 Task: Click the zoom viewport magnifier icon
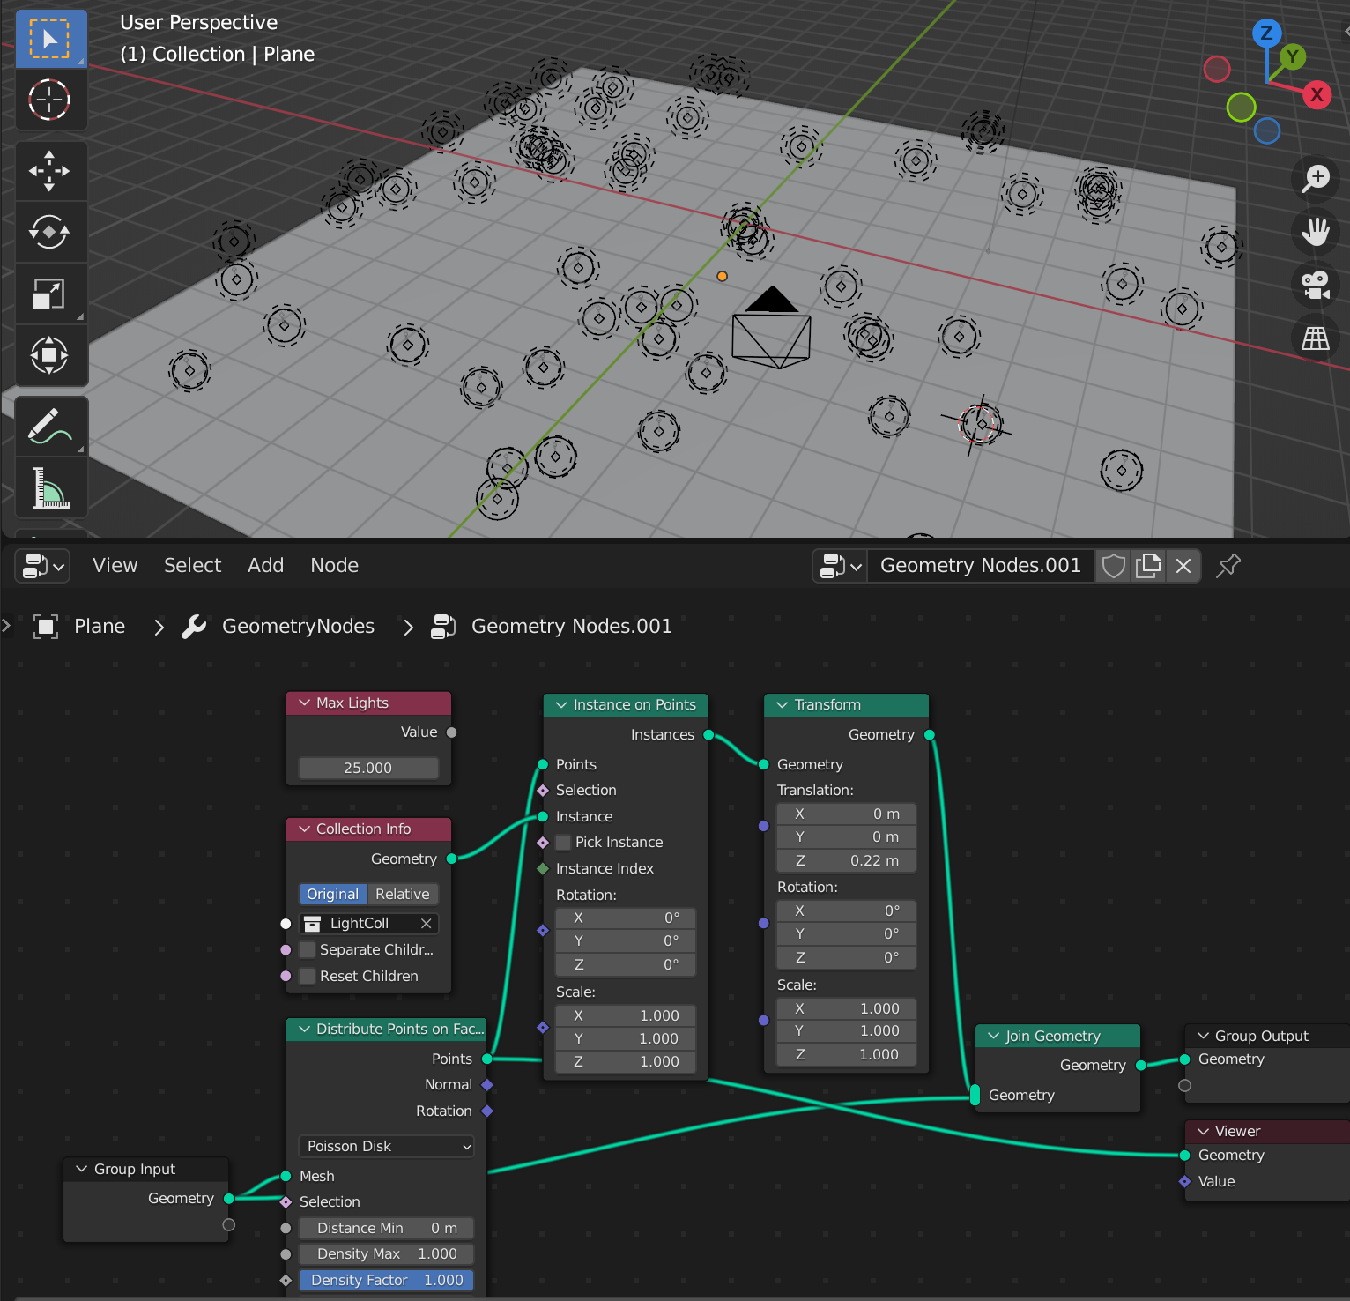point(1316,179)
